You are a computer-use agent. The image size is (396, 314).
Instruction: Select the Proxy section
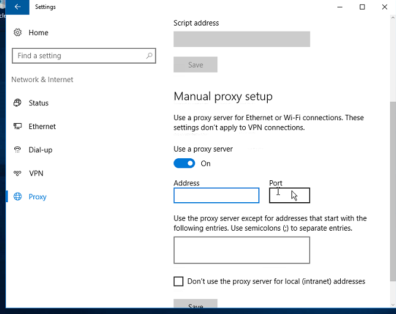(37, 197)
